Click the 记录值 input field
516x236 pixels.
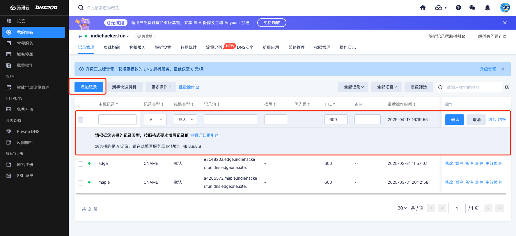pos(230,120)
